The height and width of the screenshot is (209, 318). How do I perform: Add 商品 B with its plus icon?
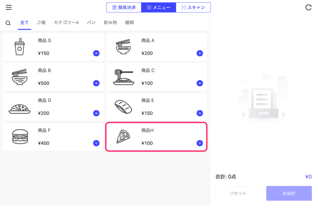coord(96,83)
